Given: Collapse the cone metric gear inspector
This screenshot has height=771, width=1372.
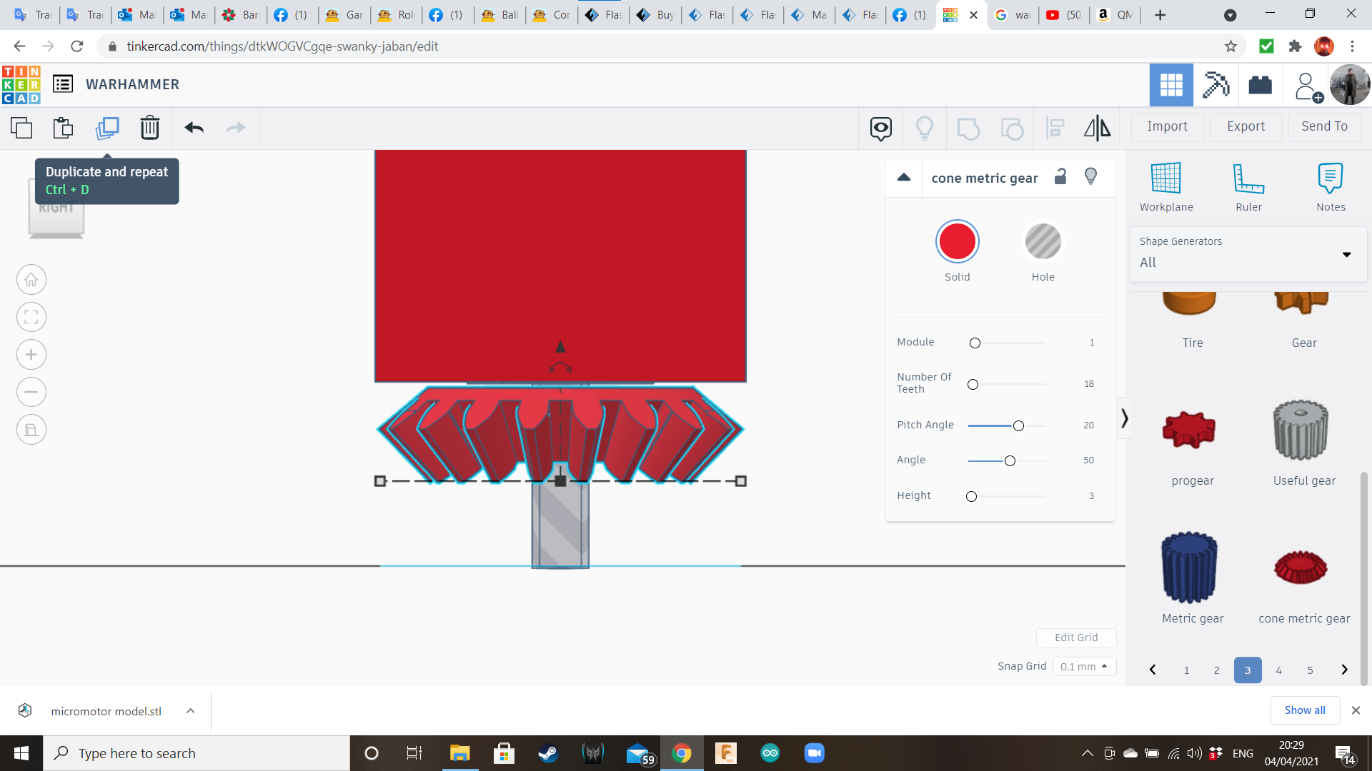Looking at the screenshot, I should point(904,177).
